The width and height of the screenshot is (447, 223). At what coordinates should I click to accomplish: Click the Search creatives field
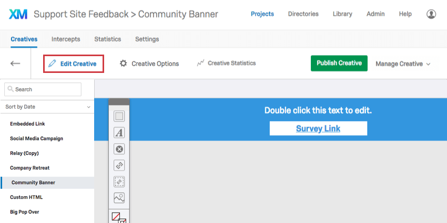(43, 89)
